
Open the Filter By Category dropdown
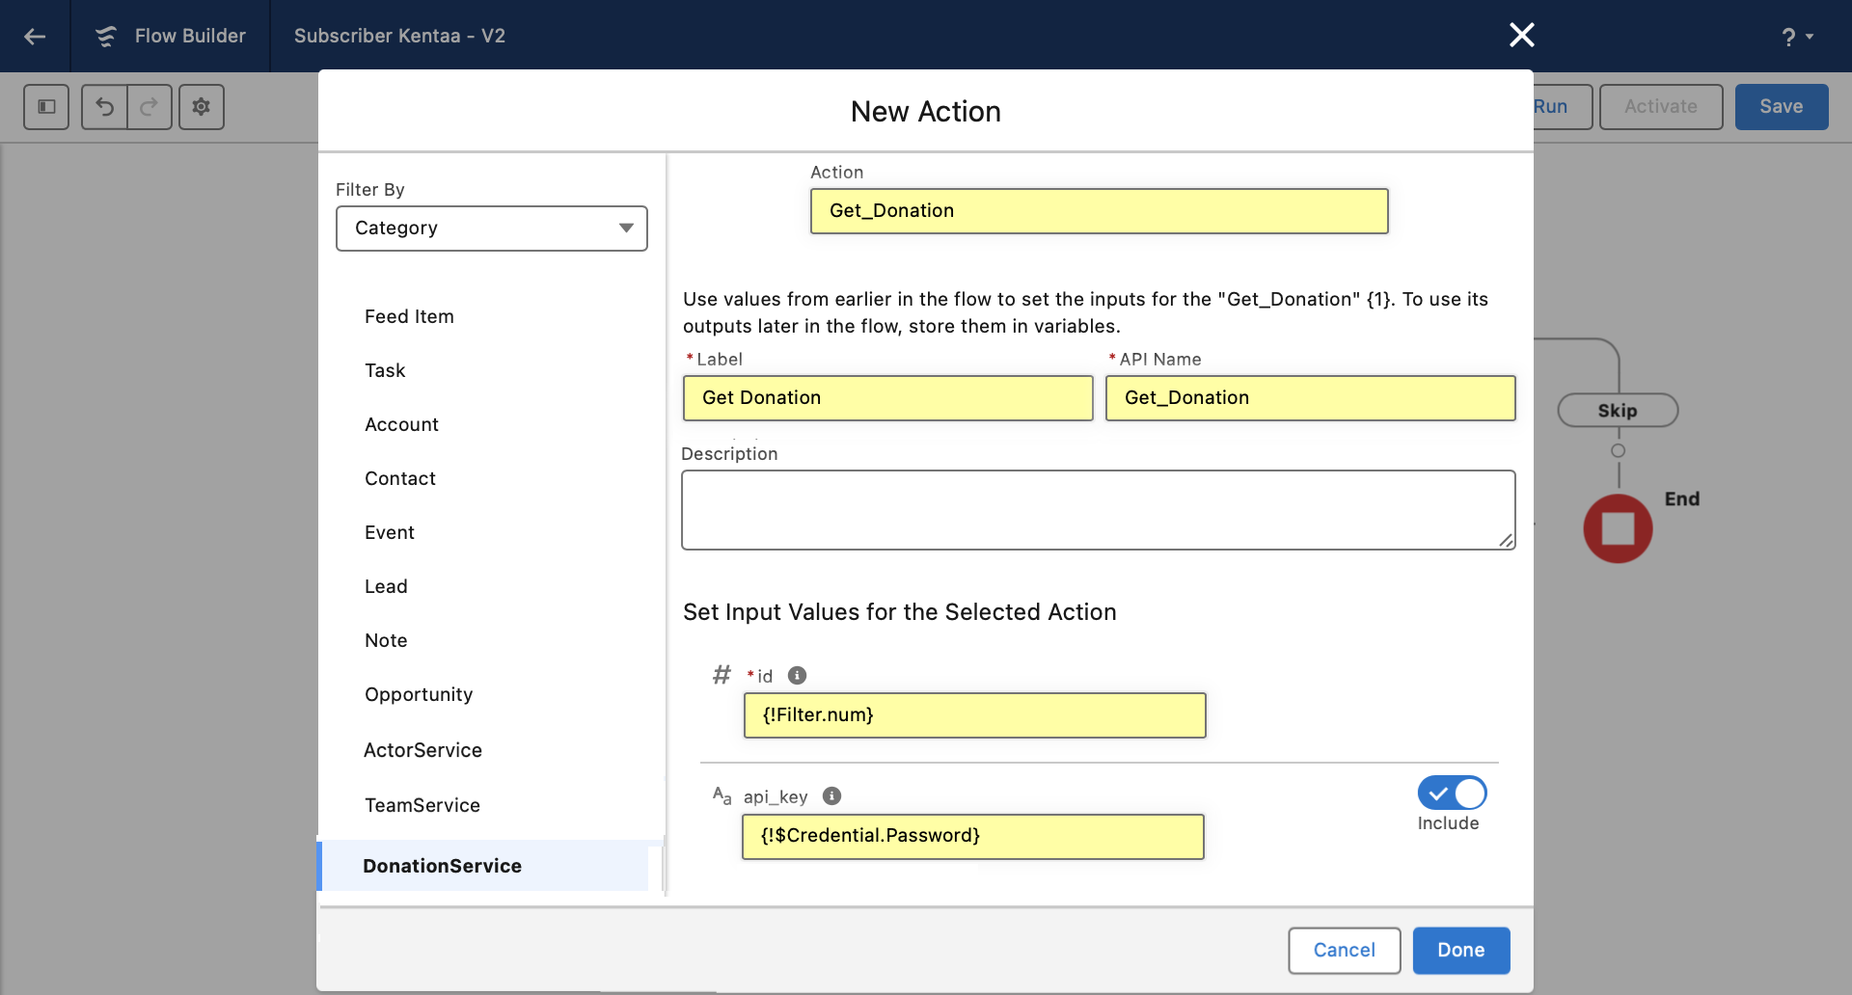pyautogui.click(x=492, y=229)
